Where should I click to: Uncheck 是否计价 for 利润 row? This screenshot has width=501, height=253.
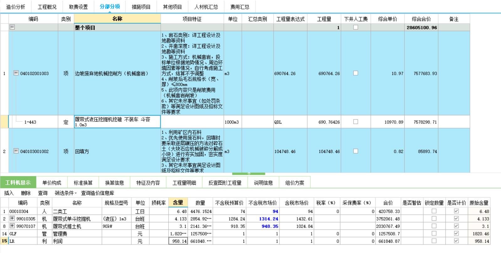click(456, 241)
